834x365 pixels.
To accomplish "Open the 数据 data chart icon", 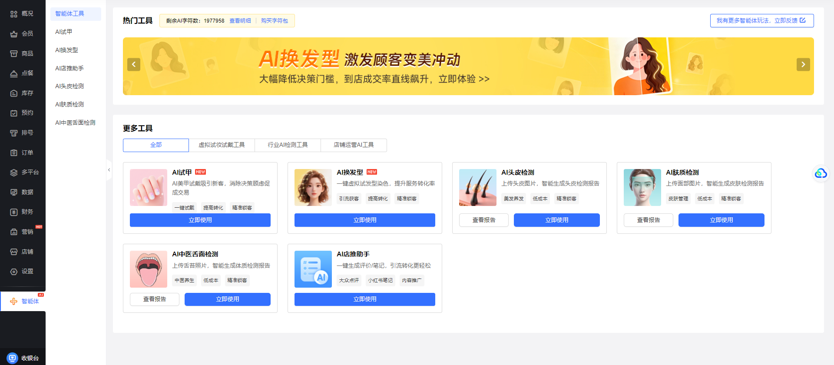I will click(x=14, y=192).
